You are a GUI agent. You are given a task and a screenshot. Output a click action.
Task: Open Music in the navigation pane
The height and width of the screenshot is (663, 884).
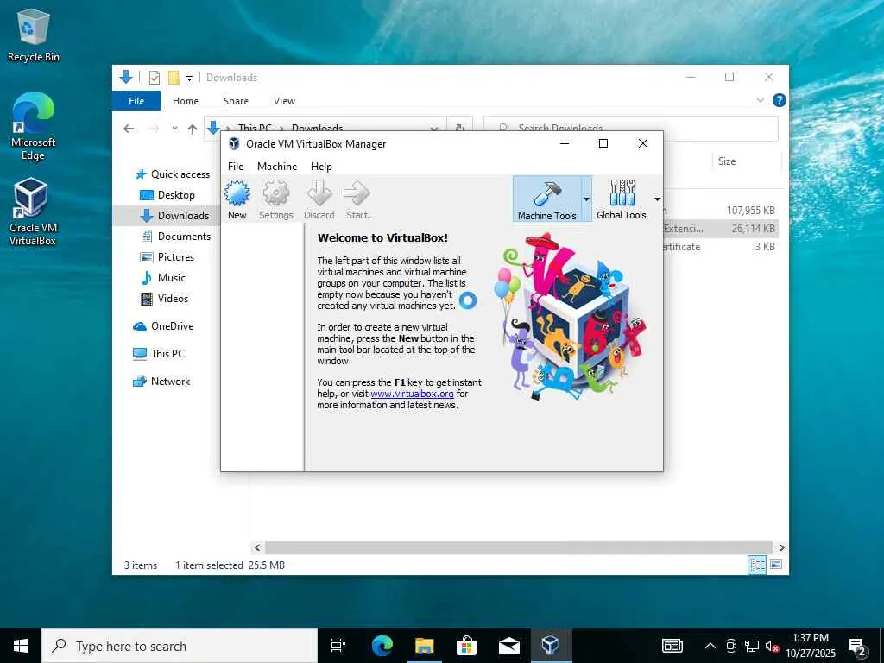pyautogui.click(x=163, y=278)
